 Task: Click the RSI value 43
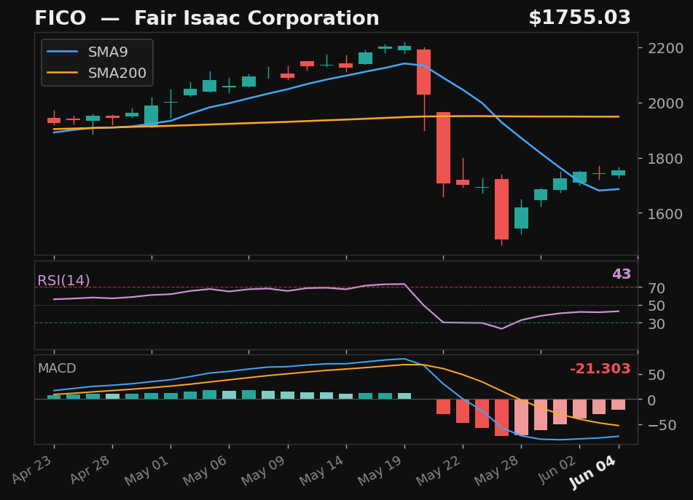coord(622,274)
